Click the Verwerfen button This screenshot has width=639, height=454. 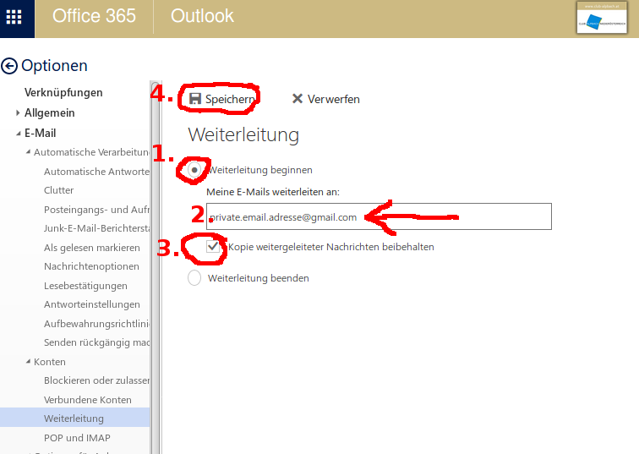click(x=326, y=99)
